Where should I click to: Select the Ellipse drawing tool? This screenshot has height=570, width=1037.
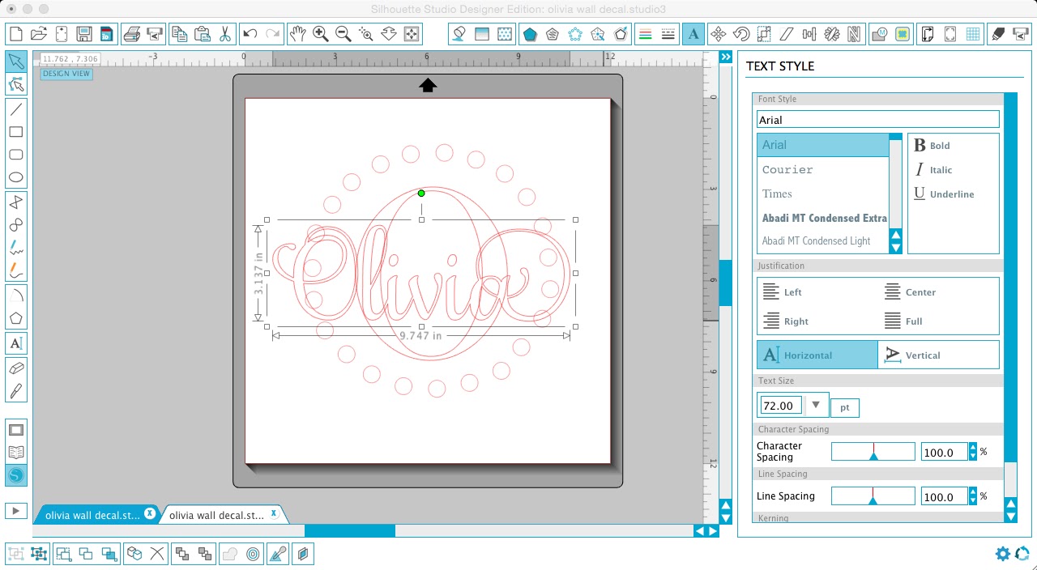[x=16, y=177]
